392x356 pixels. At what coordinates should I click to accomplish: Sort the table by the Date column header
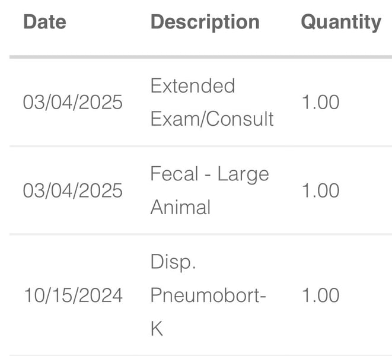pos(44,22)
